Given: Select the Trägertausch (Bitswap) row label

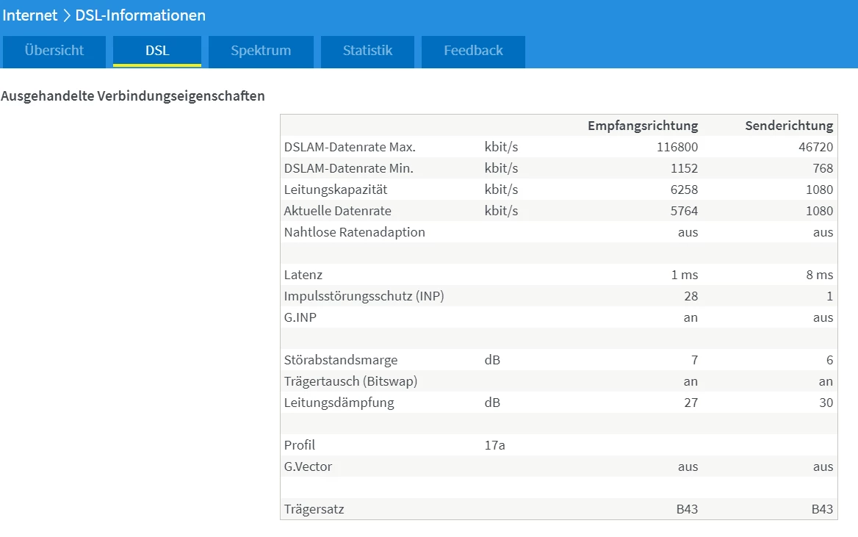Looking at the screenshot, I should coord(350,381).
